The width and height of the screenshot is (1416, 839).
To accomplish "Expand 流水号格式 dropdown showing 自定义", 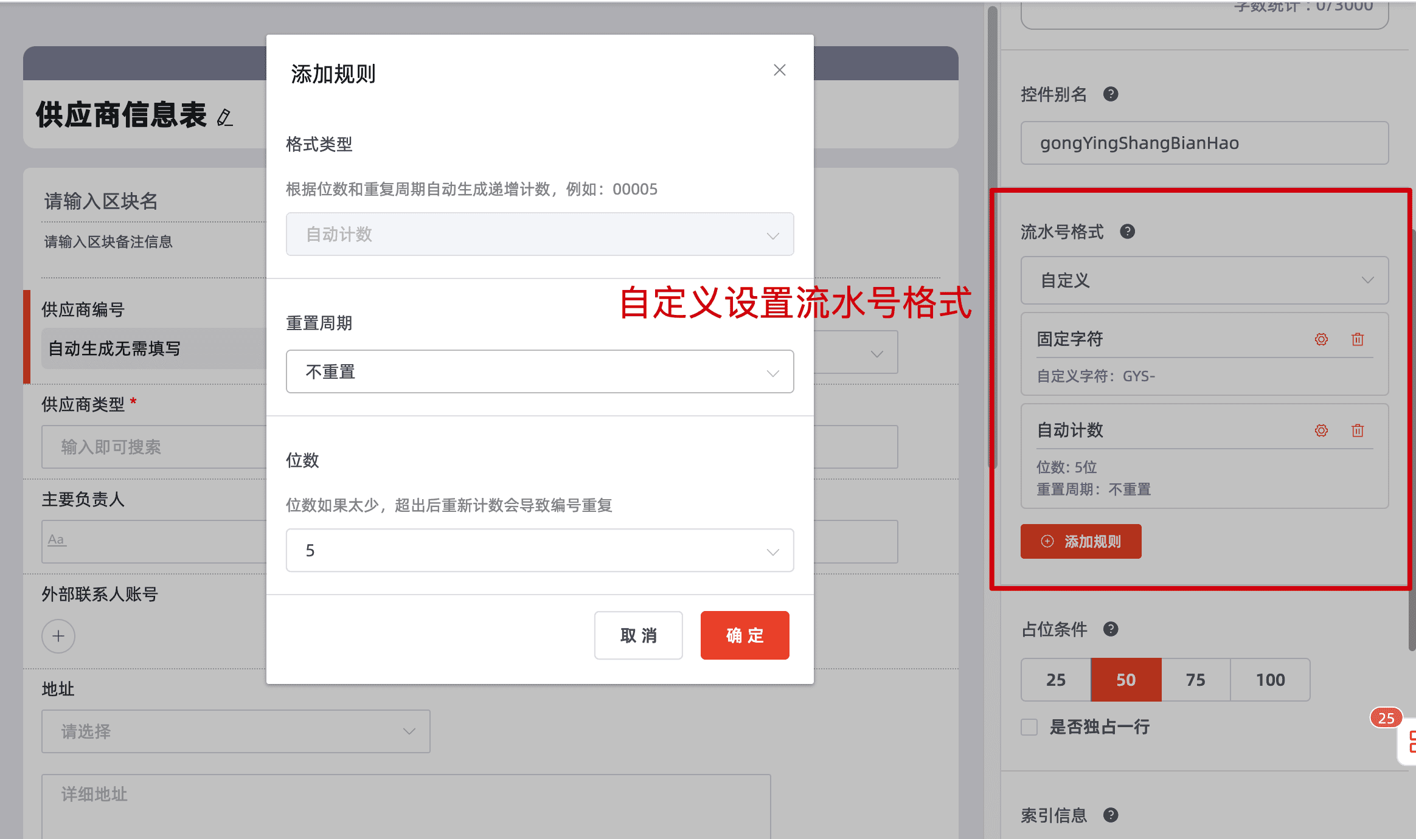I will [1204, 280].
